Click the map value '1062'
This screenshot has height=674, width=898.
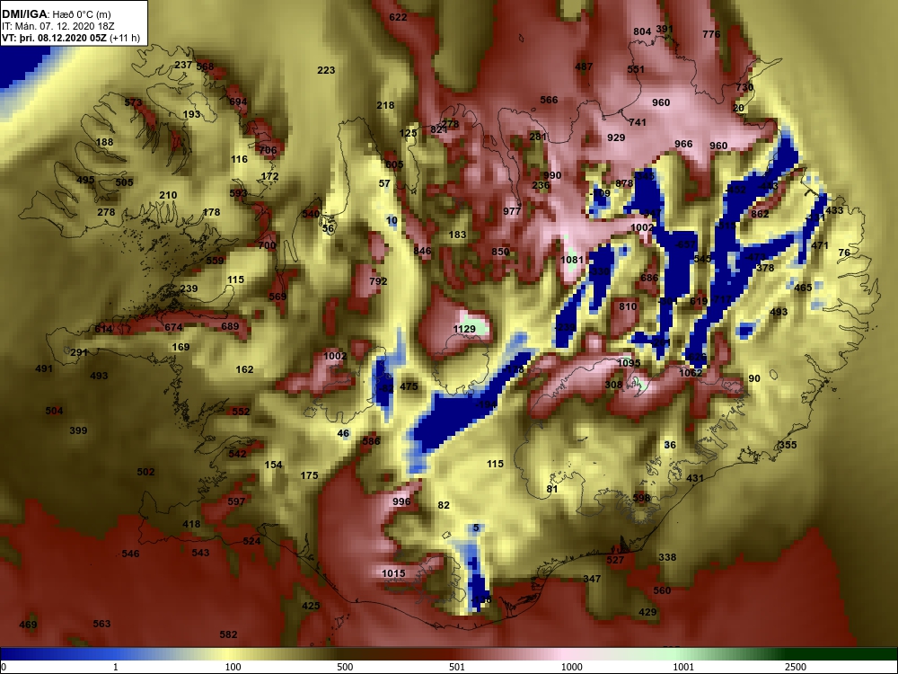[691, 373]
